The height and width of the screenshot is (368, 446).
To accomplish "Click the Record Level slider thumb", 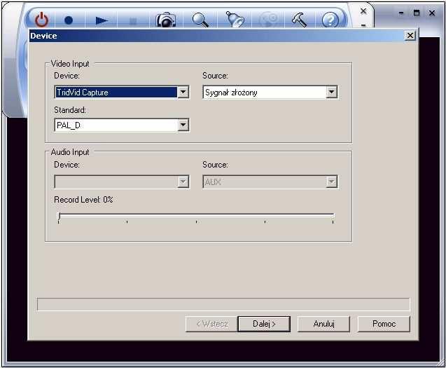I will coord(60,216).
